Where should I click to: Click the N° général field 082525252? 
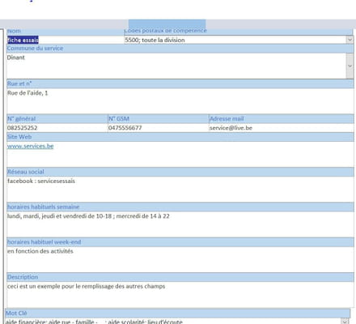(x=57, y=128)
